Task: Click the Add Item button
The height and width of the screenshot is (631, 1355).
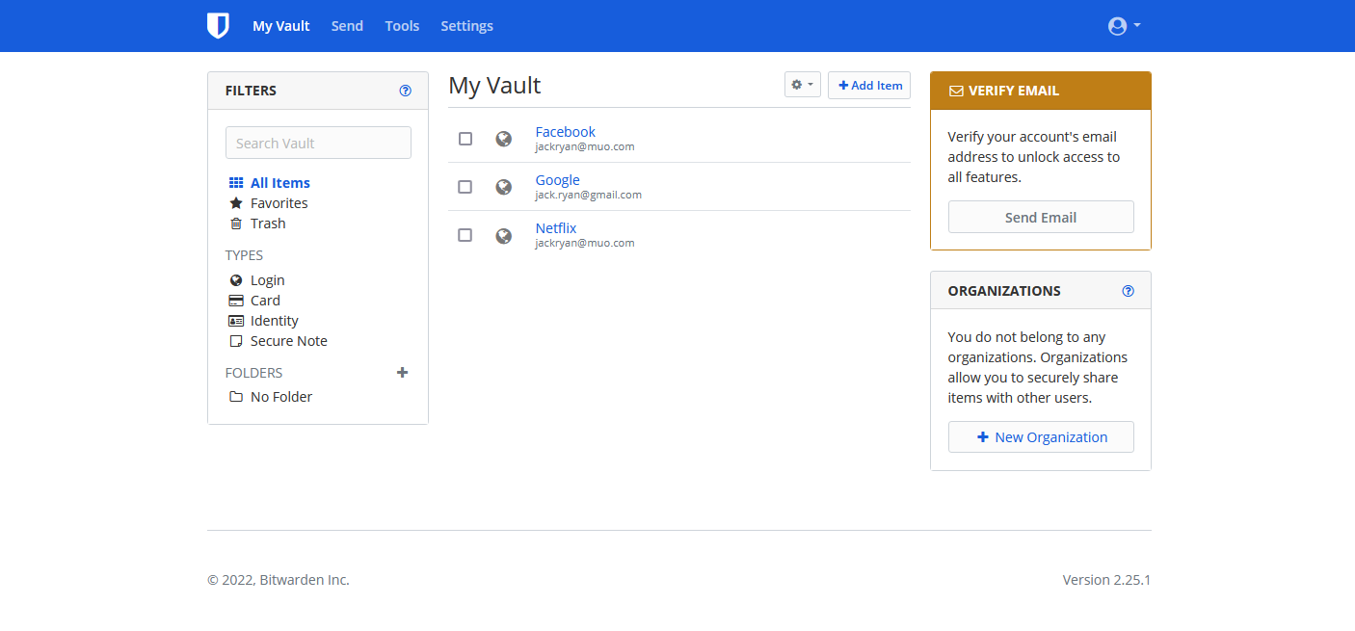Action: point(869,85)
